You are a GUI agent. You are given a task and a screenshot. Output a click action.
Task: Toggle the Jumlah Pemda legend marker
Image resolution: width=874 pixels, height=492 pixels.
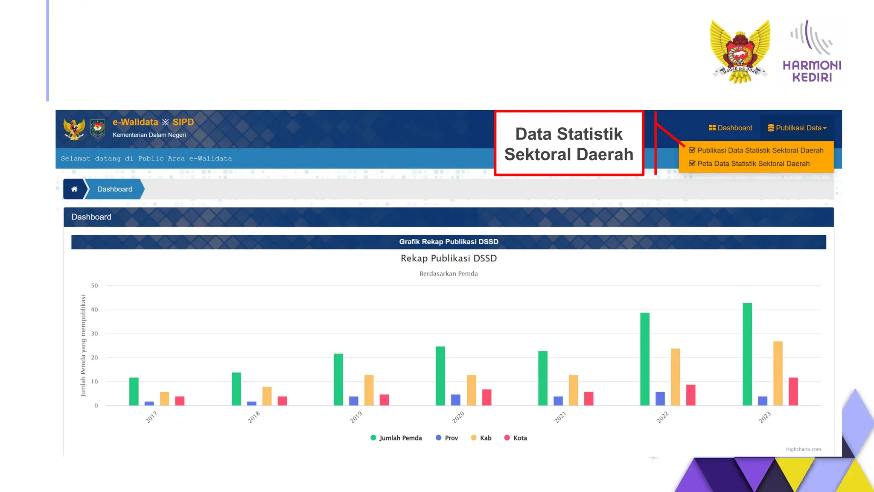tap(373, 438)
